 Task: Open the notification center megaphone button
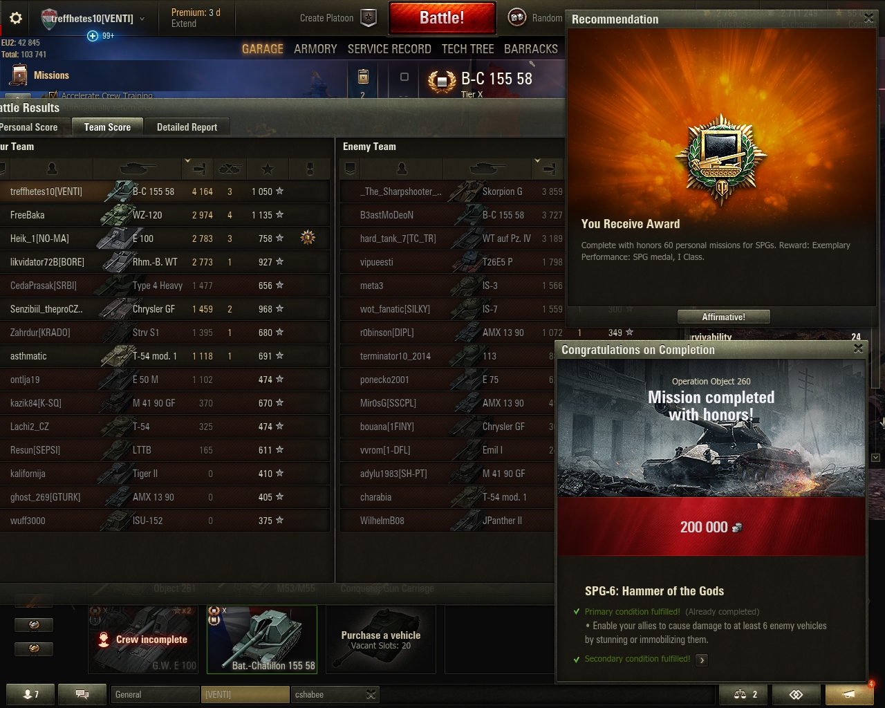(850, 694)
